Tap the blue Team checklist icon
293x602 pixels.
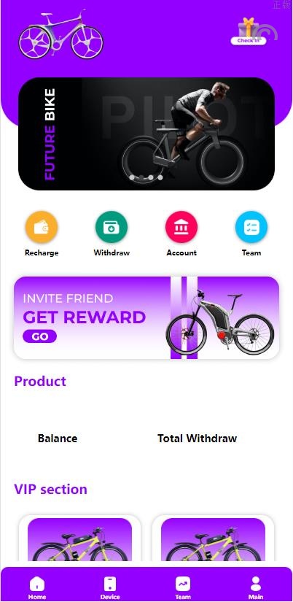coord(251,227)
